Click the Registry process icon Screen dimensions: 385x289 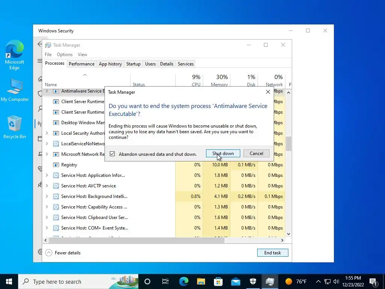click(x=56, y=165)
